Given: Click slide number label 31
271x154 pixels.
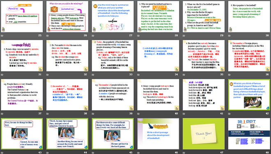Looking at the screenshot, I should 40,74.
